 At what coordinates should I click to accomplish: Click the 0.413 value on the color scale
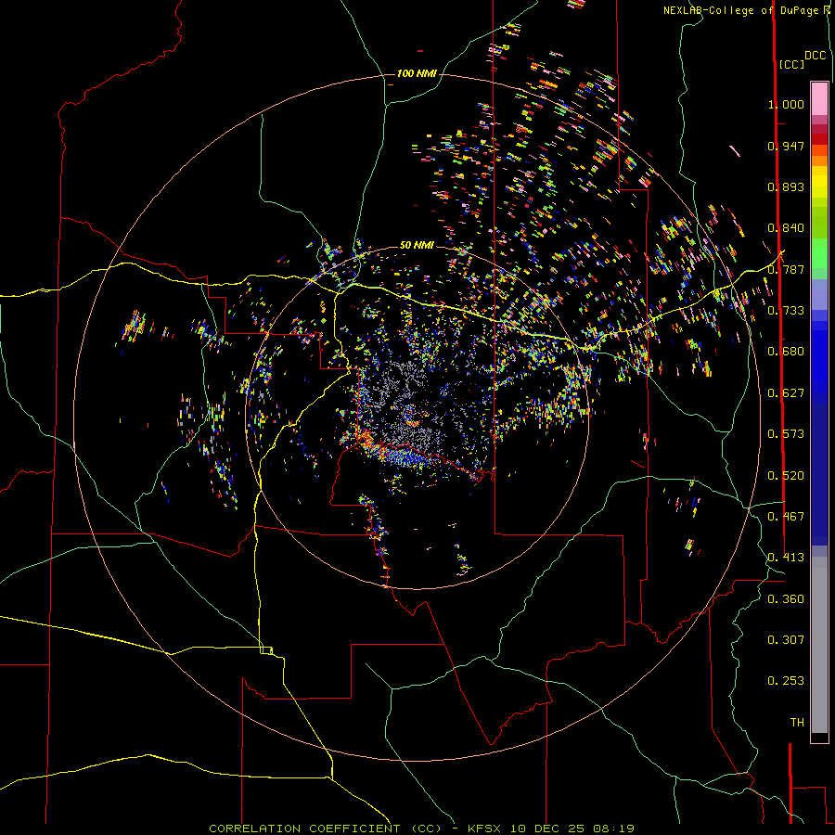tap(786, 558)
